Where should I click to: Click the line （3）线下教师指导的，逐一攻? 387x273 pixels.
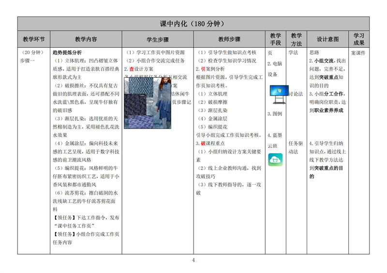pos(229,185)
